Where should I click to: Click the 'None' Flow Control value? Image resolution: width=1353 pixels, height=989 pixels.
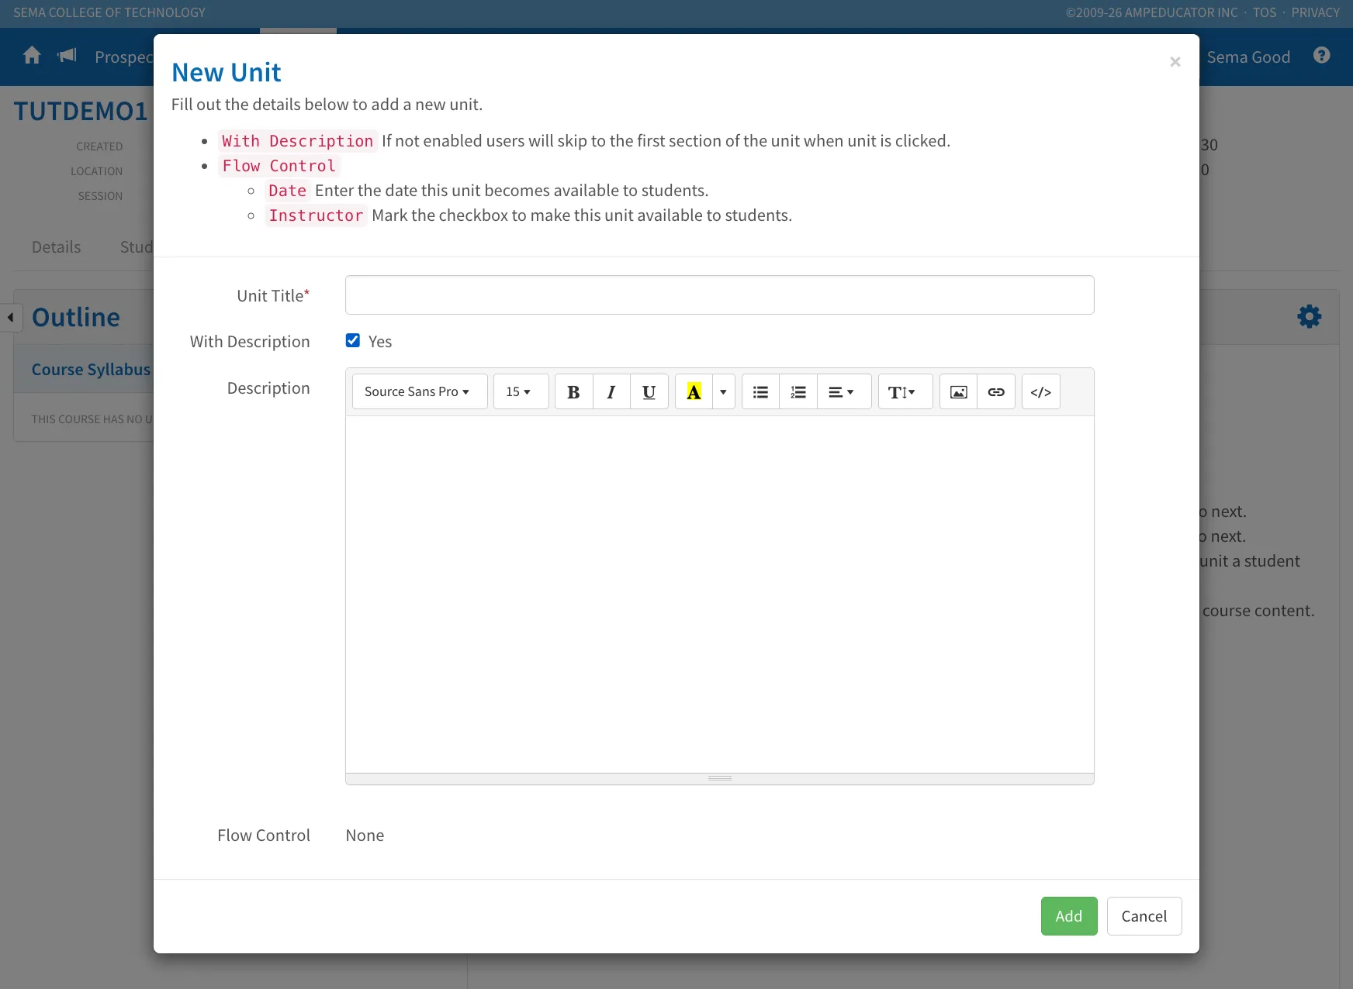click(x=365, y=836)
